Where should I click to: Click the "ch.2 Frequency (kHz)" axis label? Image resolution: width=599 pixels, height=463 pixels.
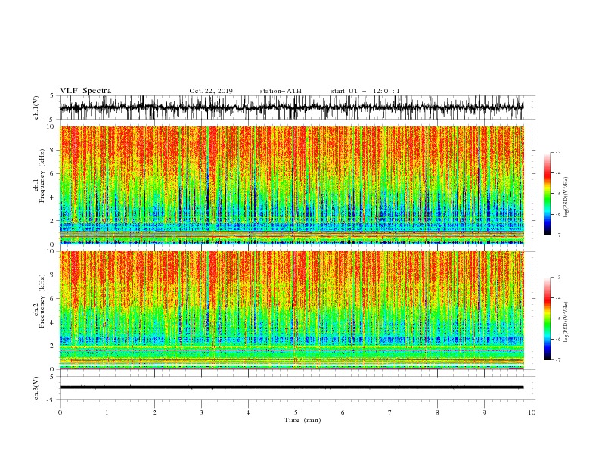(x=39, y=301)
